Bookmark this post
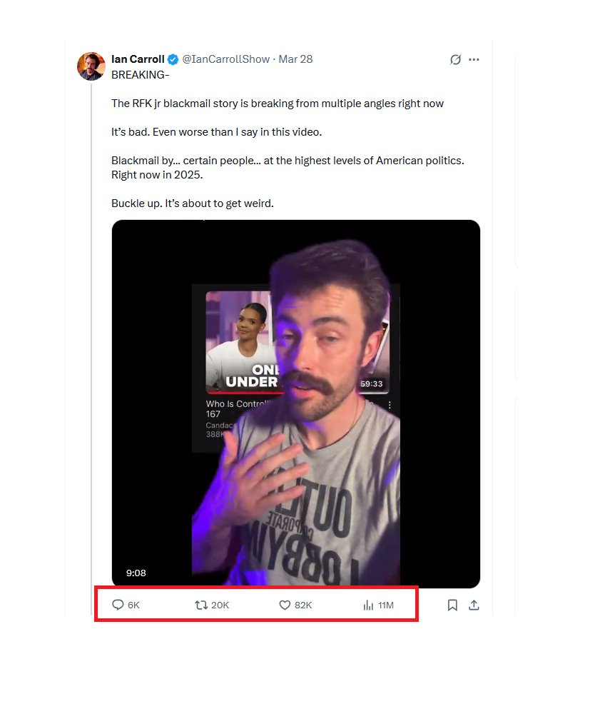The width and height of the screenshot is (595, 714). pyautogui.click(x=452, y=605)
